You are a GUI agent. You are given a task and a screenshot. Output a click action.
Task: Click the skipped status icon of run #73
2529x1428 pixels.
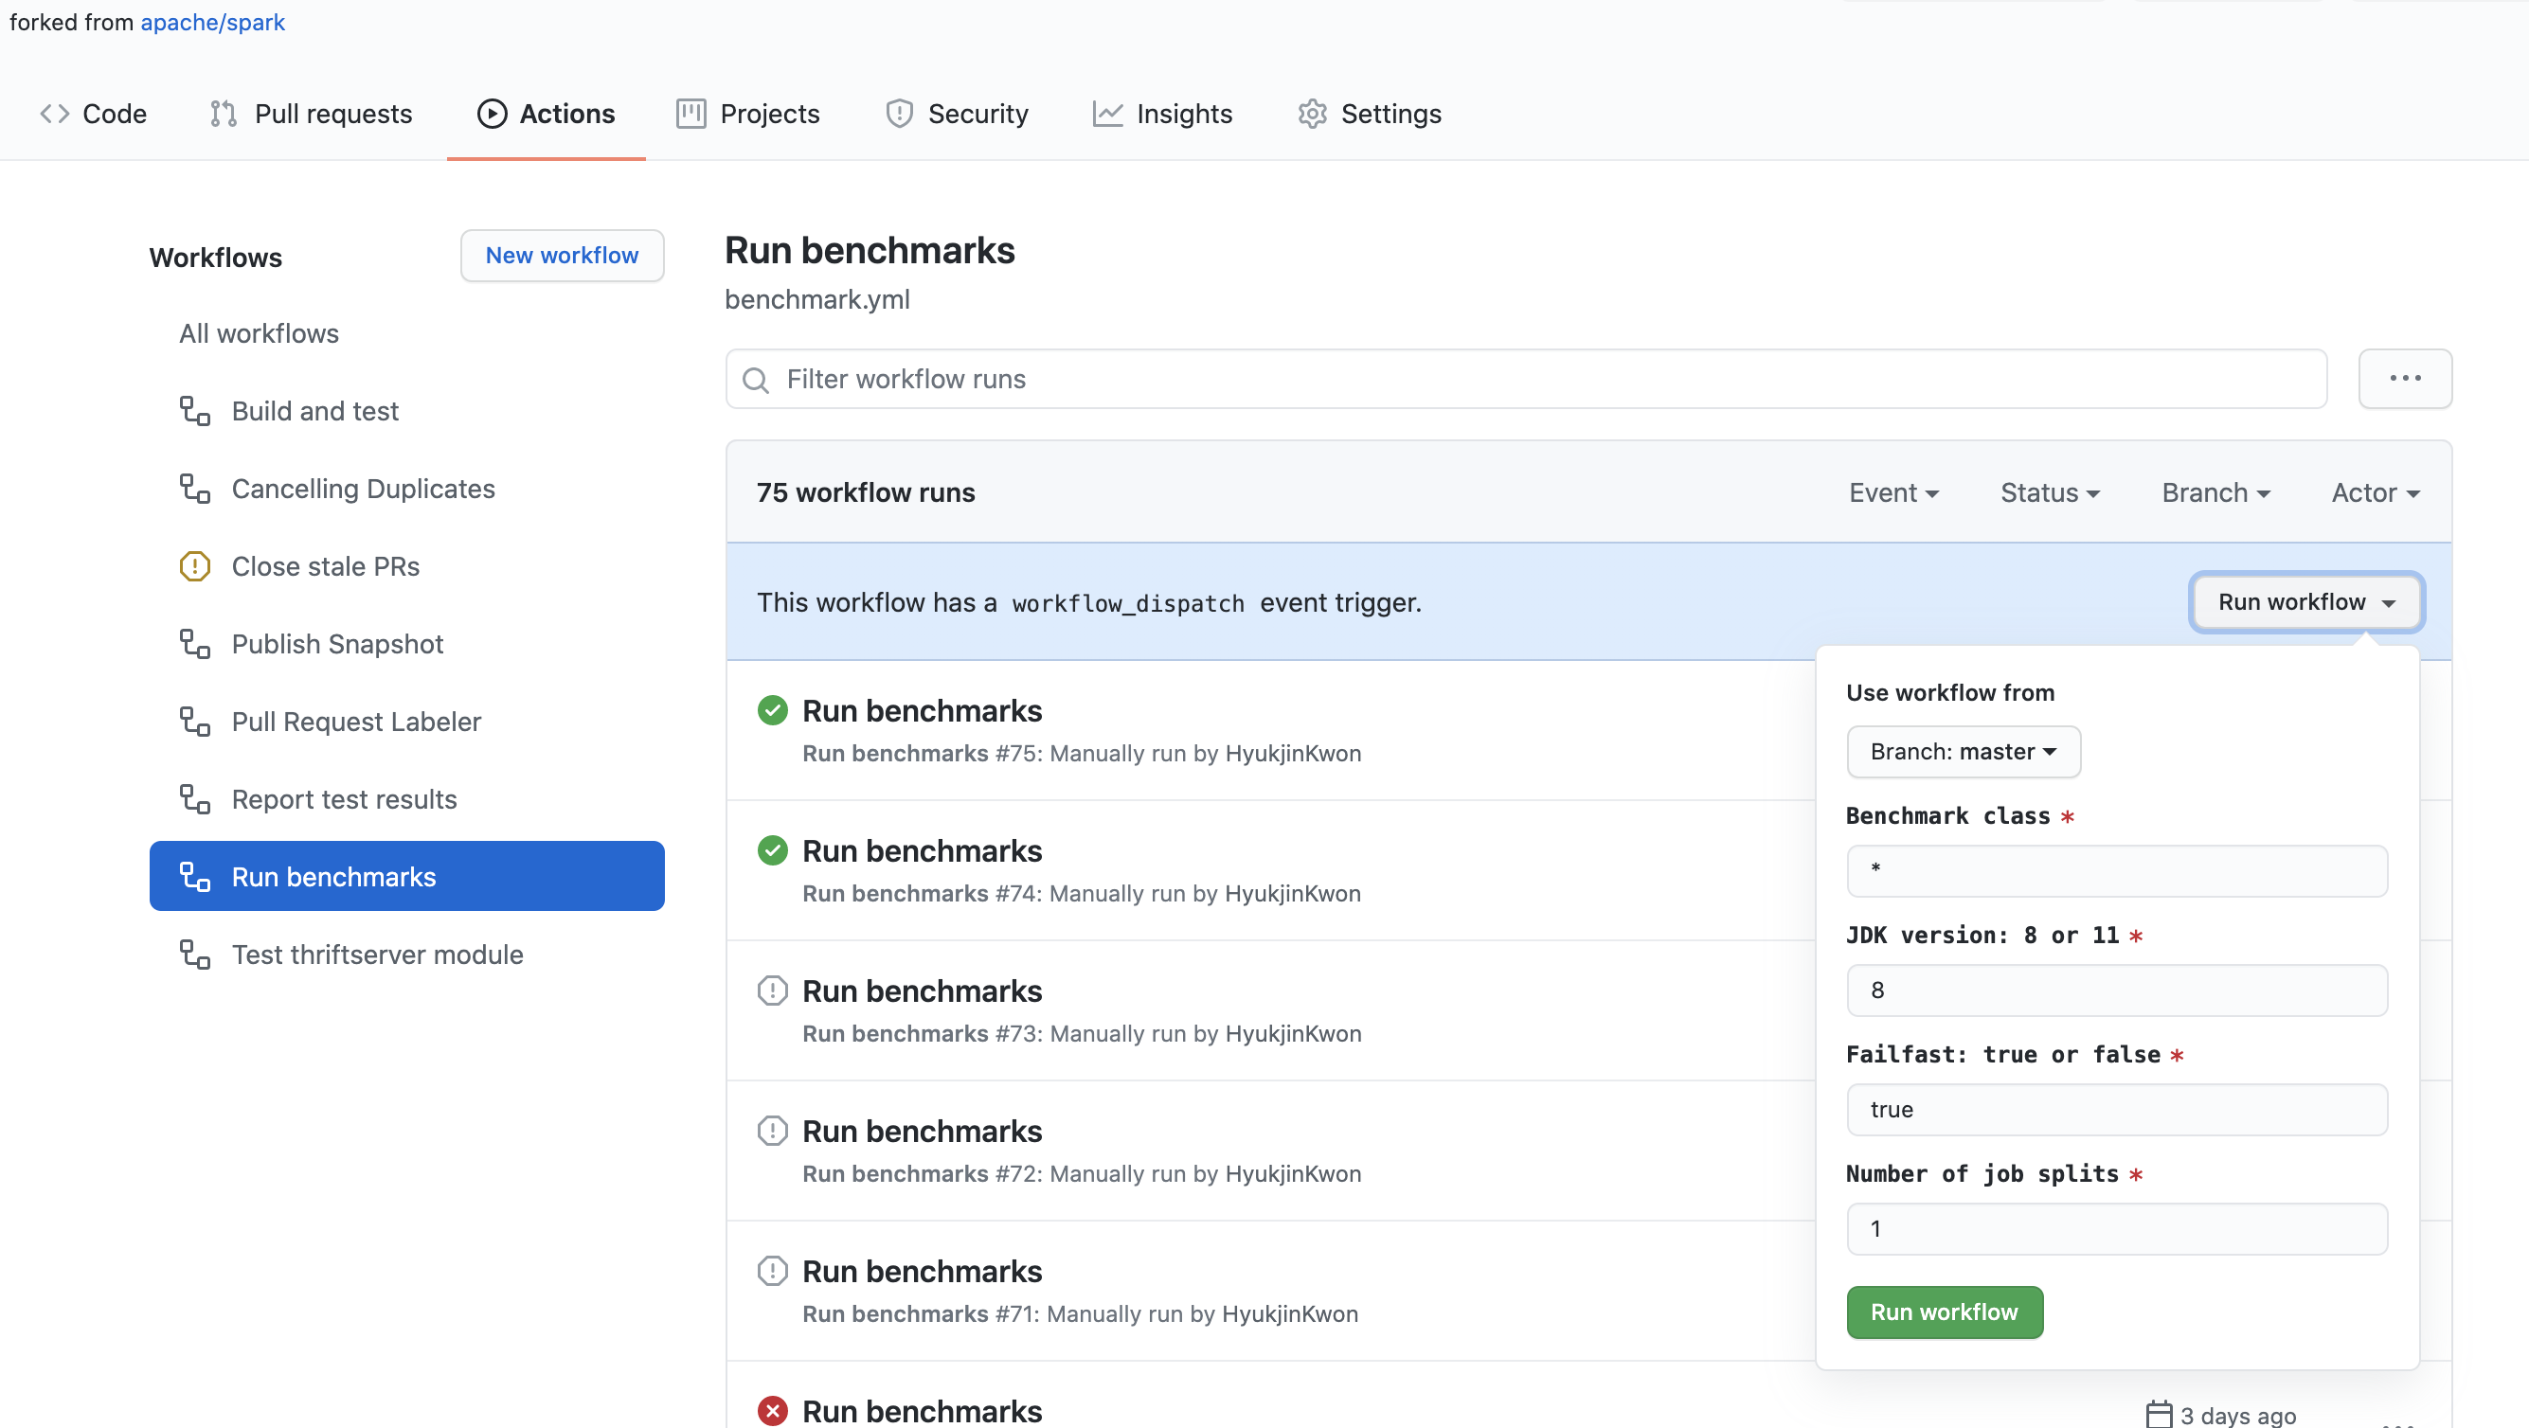pyautogui.click(x=773, y=991)
